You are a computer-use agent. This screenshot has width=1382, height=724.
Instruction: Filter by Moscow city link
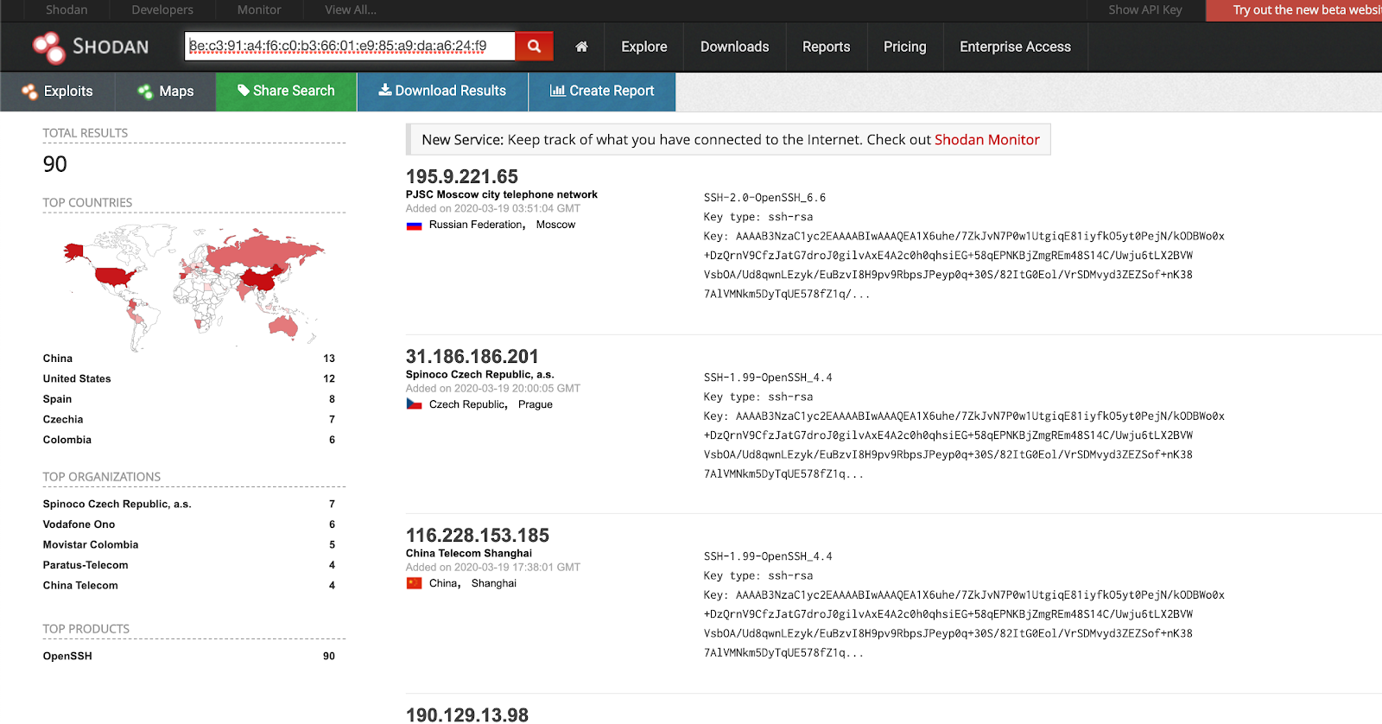click(x=555, y=225)
